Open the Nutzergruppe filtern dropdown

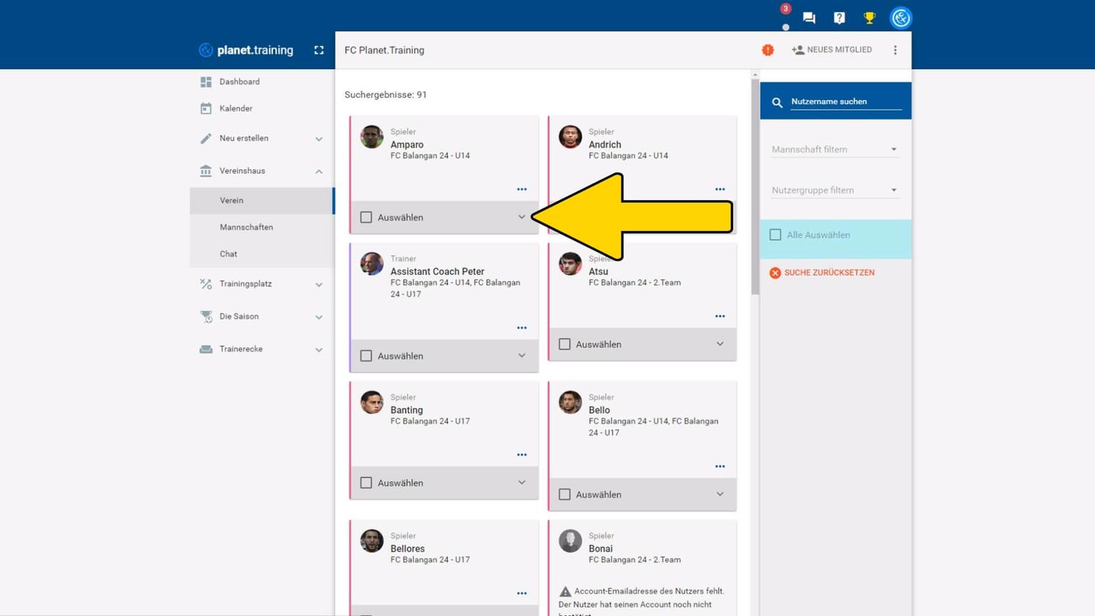(x=834, y=190)
